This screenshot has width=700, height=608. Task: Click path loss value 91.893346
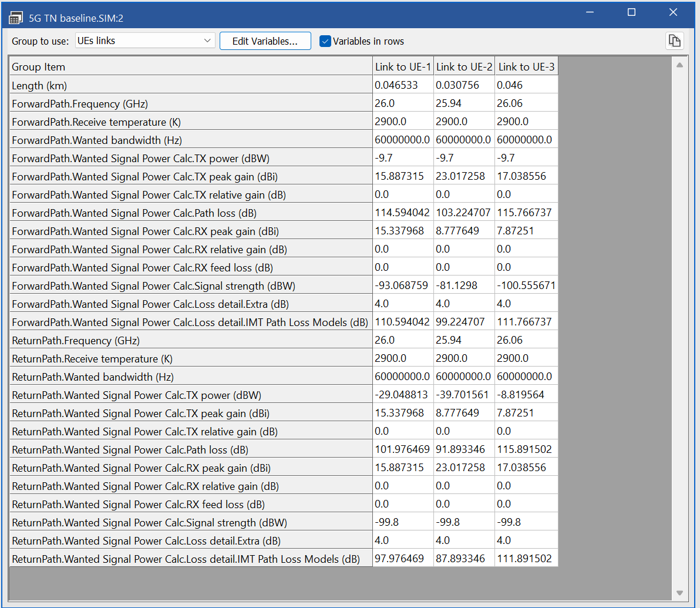[x=464, y=449]
